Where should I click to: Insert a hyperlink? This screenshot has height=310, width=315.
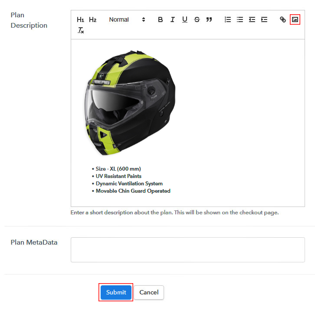pos(282,19)
